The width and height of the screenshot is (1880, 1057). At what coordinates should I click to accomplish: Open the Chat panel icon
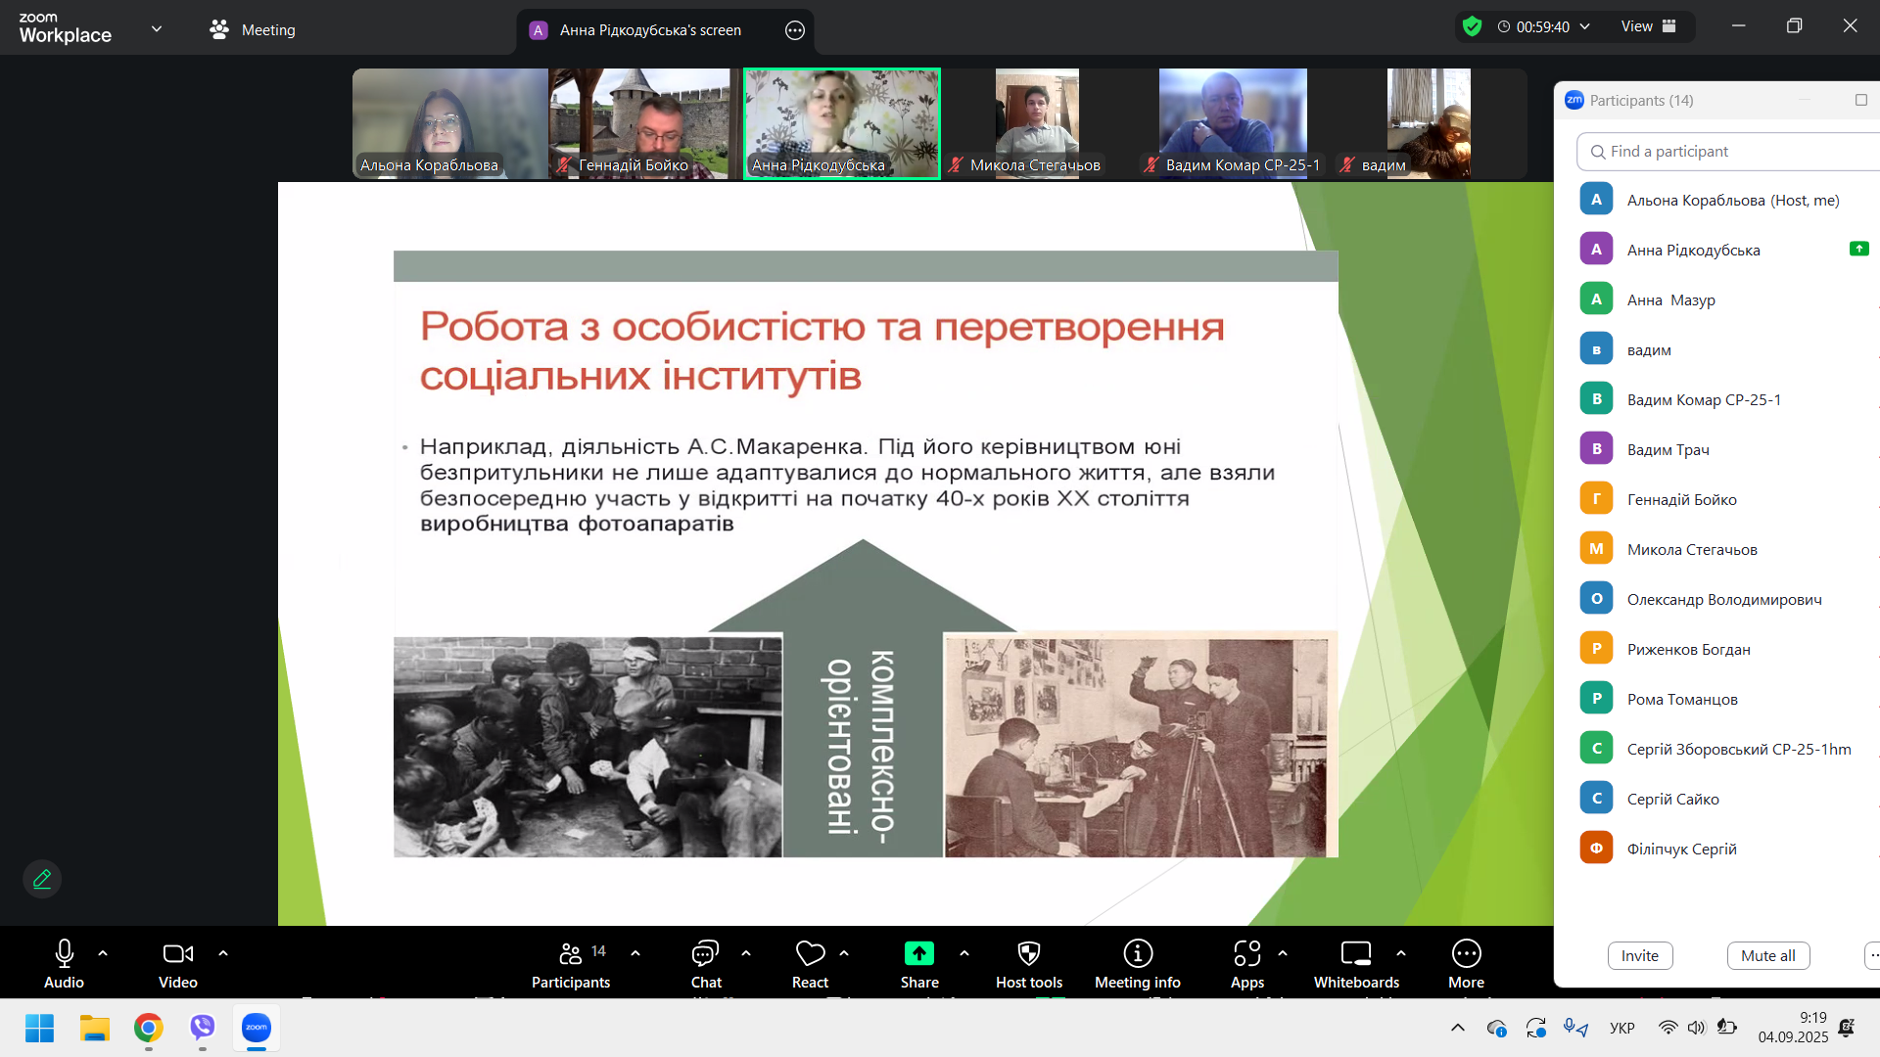pyautogui.click(x=705, y=953)
